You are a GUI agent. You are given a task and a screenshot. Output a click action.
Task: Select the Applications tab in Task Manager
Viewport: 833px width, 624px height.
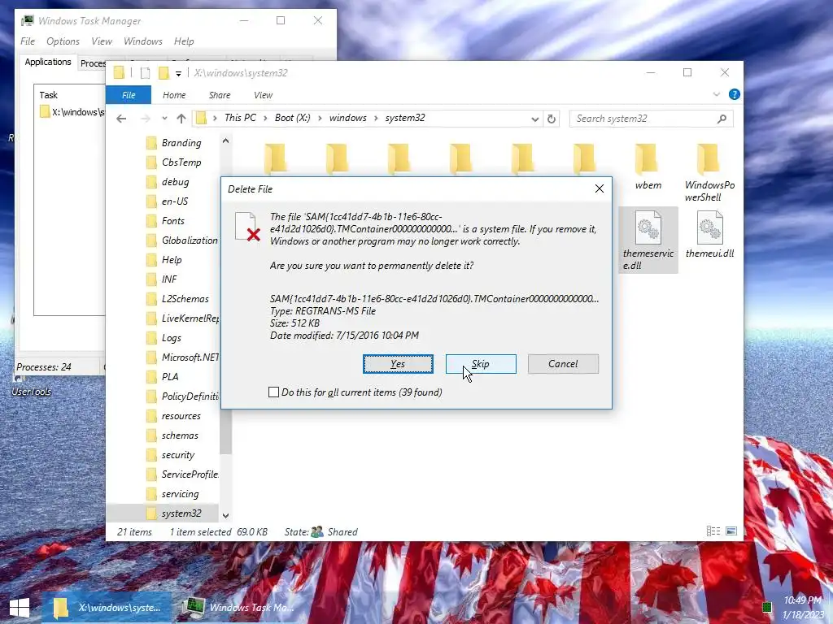pyautogui.click(x=48, y=62)
